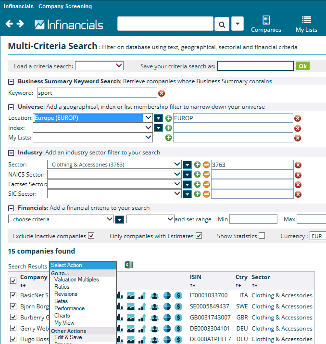Go forward with the right arrow icon

[20, 24]
